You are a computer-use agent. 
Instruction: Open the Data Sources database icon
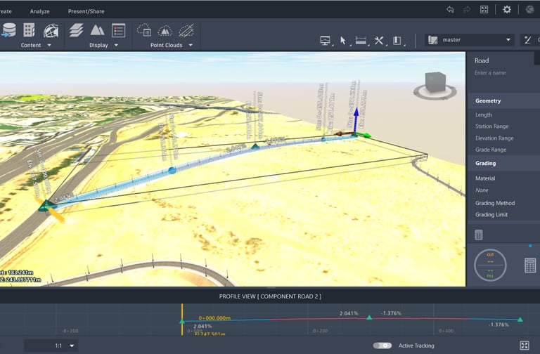click(x=8, y=30)
